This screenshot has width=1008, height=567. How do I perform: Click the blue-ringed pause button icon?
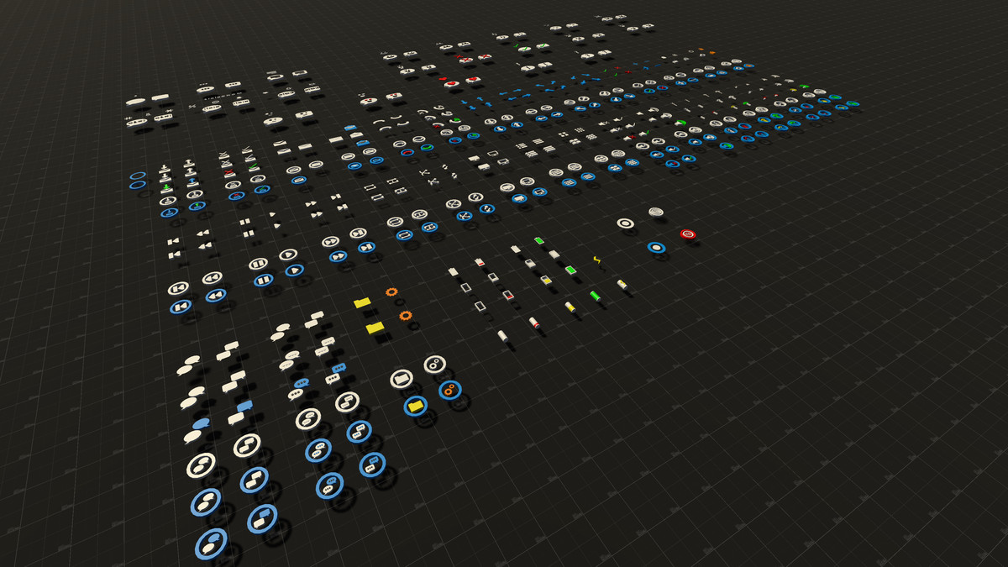click(x=264, y=280)
